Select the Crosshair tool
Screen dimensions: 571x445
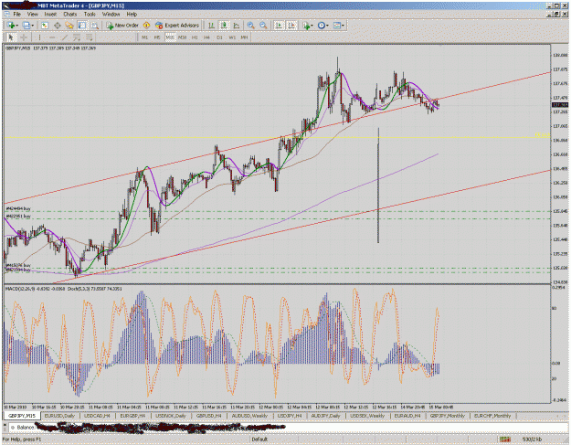pos(24,37)
